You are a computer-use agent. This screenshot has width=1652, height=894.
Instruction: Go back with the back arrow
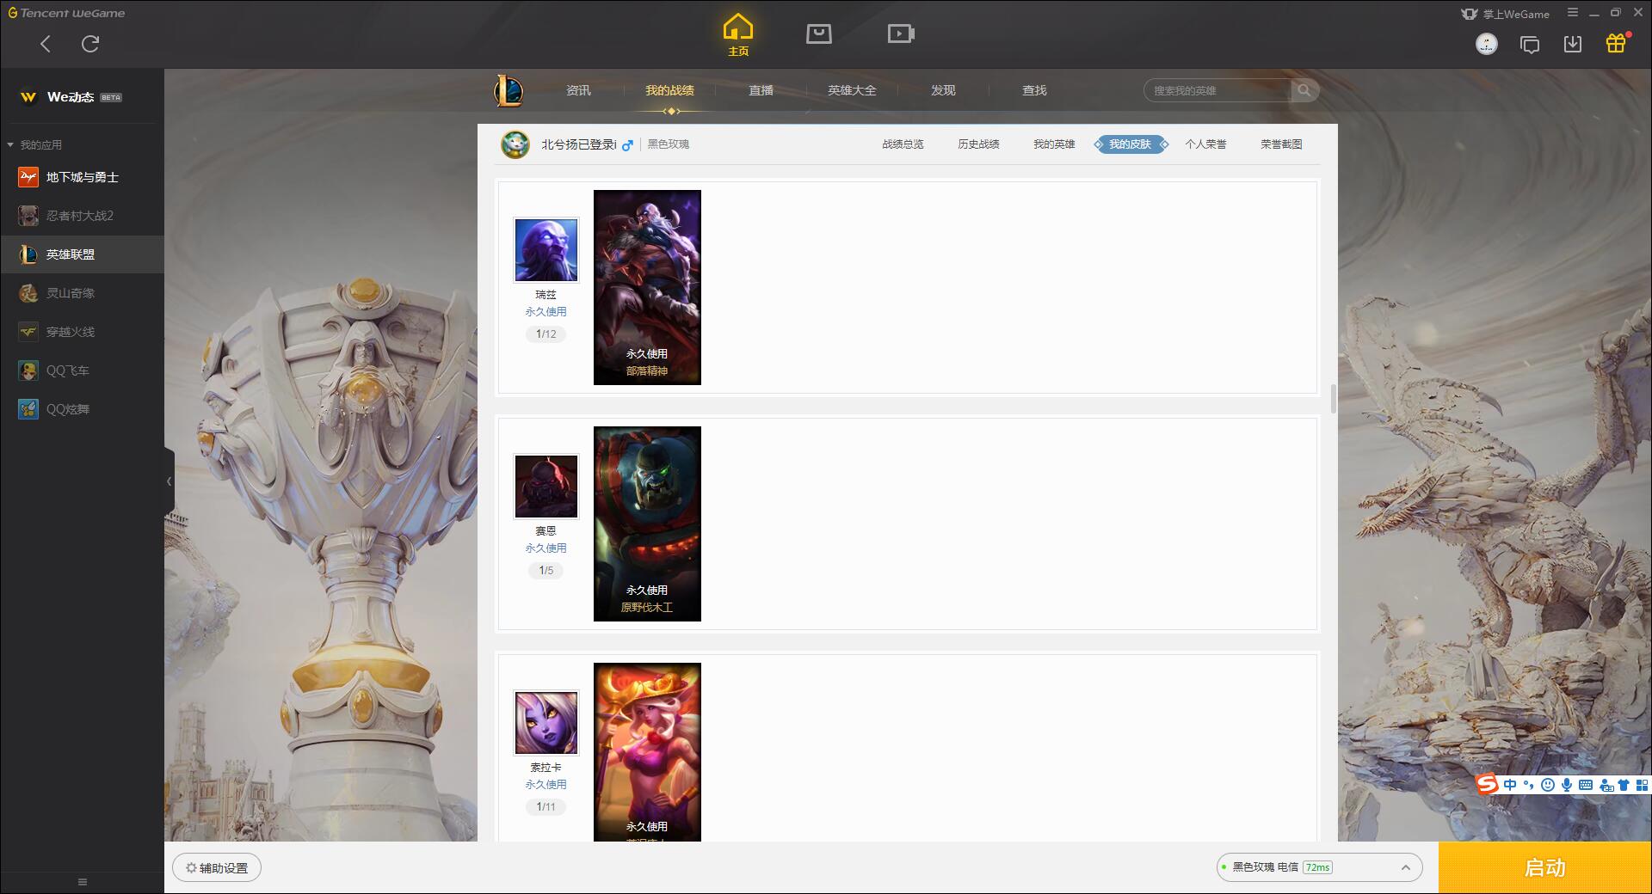pyautogui.click(x=46, y=44)
